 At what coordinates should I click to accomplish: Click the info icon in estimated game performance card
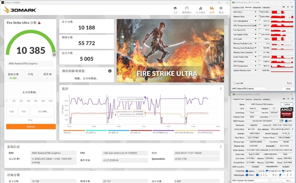tap(110, 71)
